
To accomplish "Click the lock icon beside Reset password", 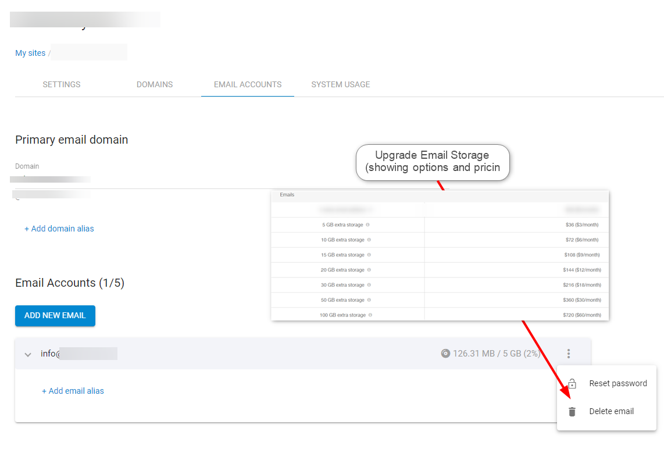I will [572, 383].
